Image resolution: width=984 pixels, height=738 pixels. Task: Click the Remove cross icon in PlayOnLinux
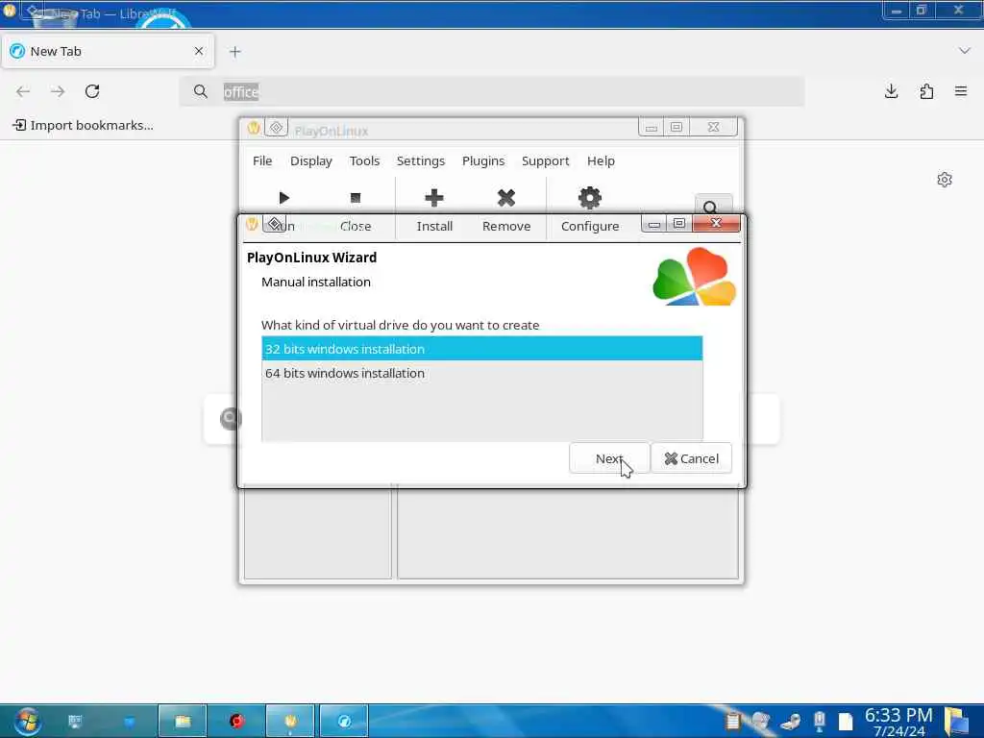pos(505,198)
